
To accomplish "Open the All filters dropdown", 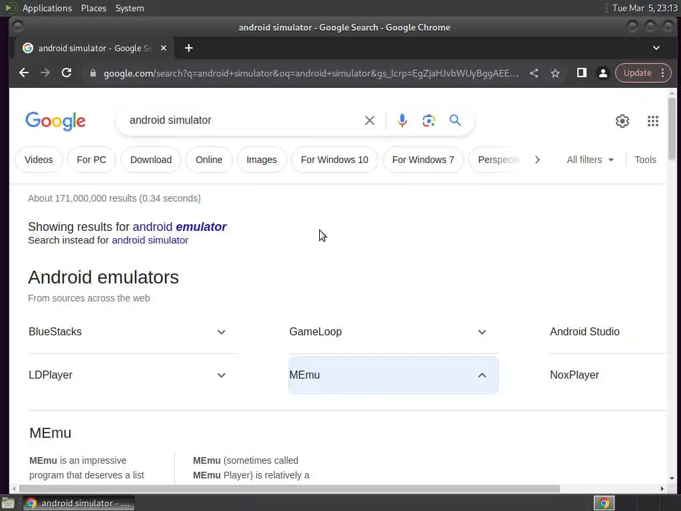I will (x=591, y=160).
